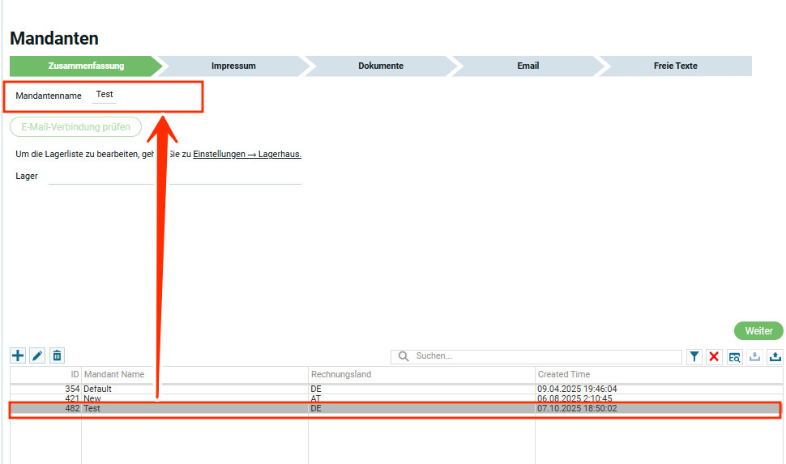Add a new Mandant with plus icon

pos(18,355)
